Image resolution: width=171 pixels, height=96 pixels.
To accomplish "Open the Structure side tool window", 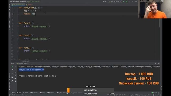I will (10, 76).
